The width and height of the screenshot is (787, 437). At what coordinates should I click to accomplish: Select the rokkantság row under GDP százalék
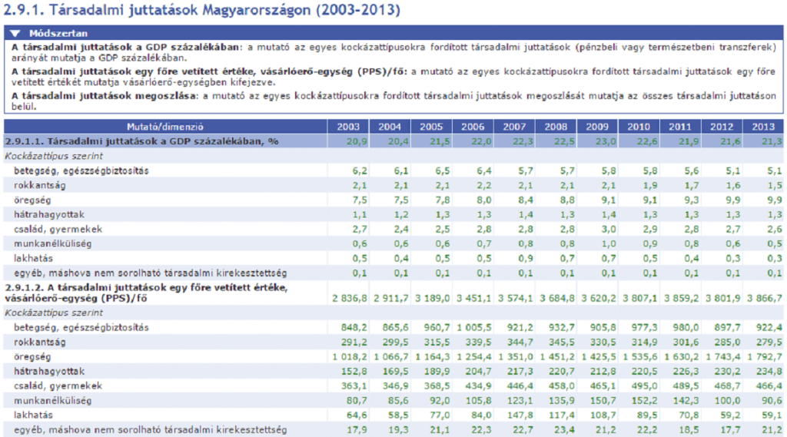[x=393, y=185]
